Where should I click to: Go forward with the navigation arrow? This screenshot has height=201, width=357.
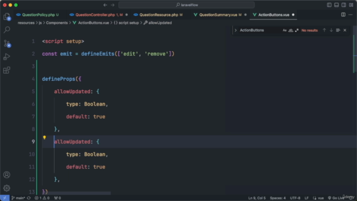tap(113, 5)
